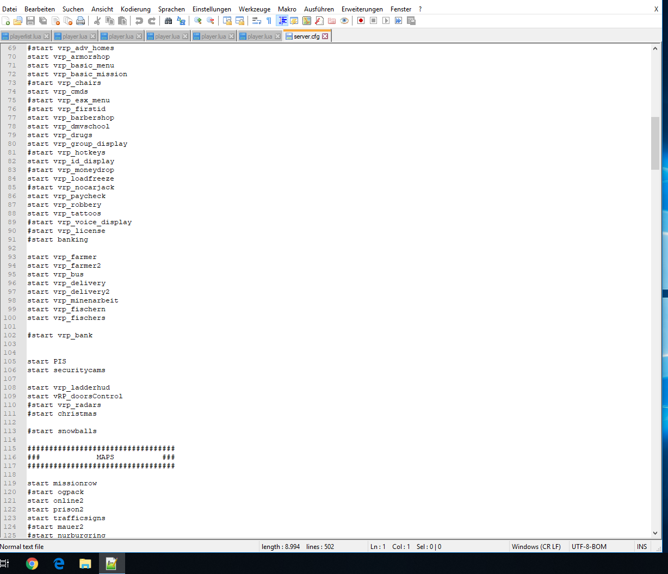Toggle synchronized vertical scrolling

tap(227, 21)
